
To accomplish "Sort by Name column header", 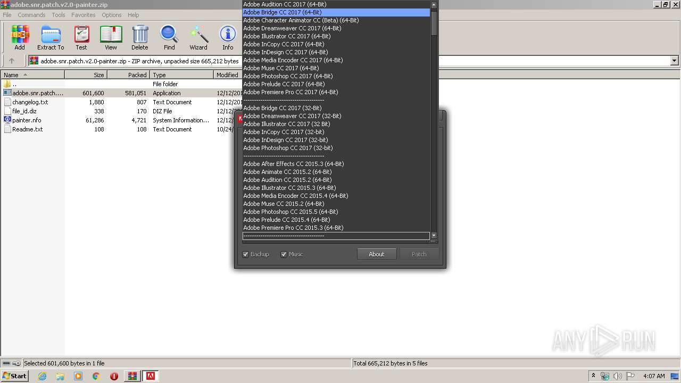I will coord(32,75).
